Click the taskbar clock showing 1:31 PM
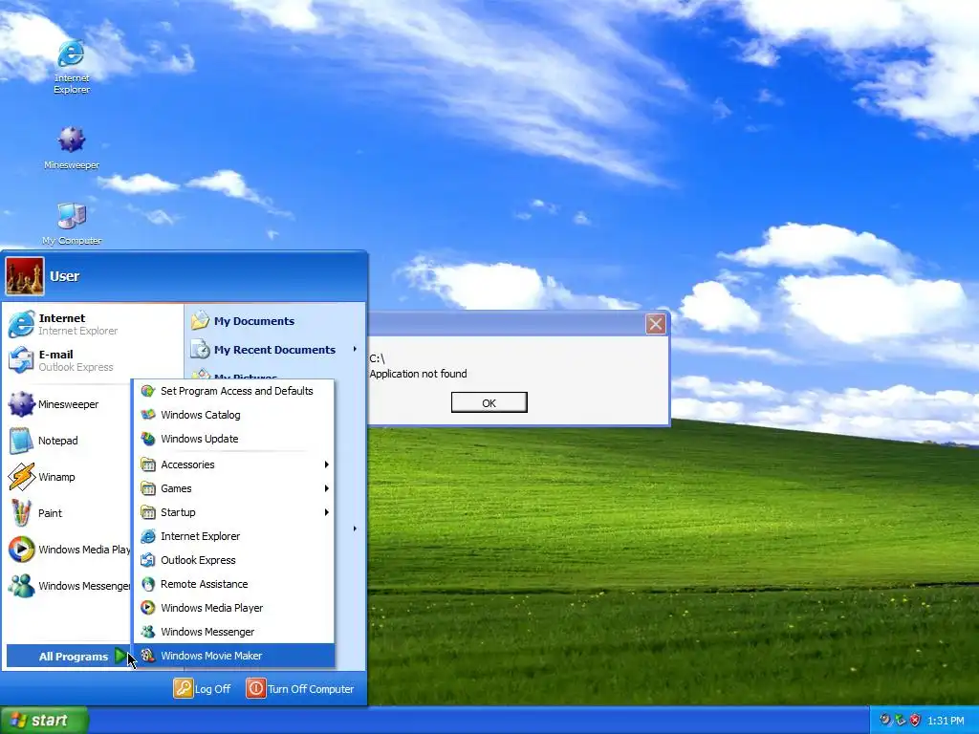This screenshot has width=979, height=734. coord(946,721)
